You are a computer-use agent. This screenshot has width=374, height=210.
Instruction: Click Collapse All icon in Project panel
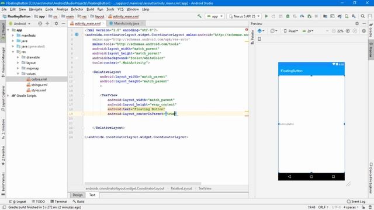coord(47,23)
